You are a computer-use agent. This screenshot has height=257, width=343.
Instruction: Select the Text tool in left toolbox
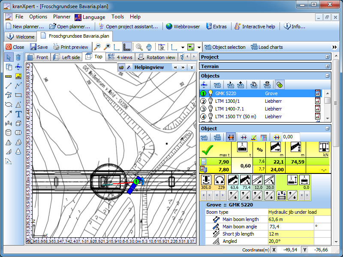point(18,114)
